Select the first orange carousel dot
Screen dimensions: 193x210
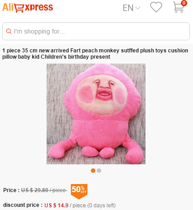click(93, 171)
